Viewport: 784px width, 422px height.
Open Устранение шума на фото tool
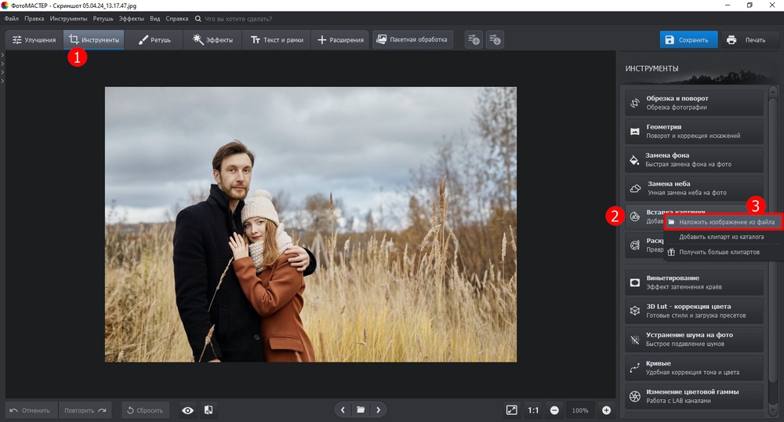pyautogui.click(x=694, y=340)
